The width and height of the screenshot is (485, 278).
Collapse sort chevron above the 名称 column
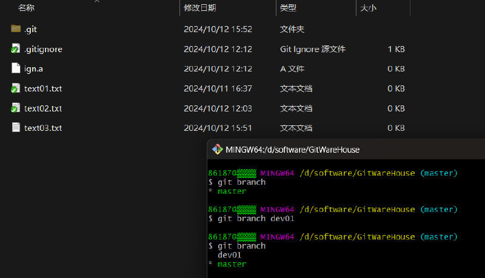pos(97,1)
